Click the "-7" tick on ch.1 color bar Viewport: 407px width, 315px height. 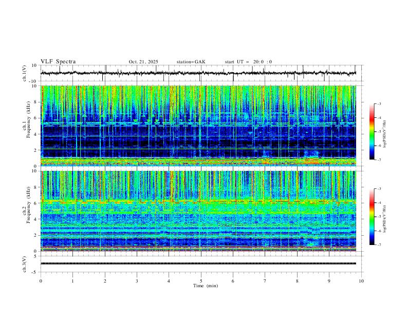[379, 160]
